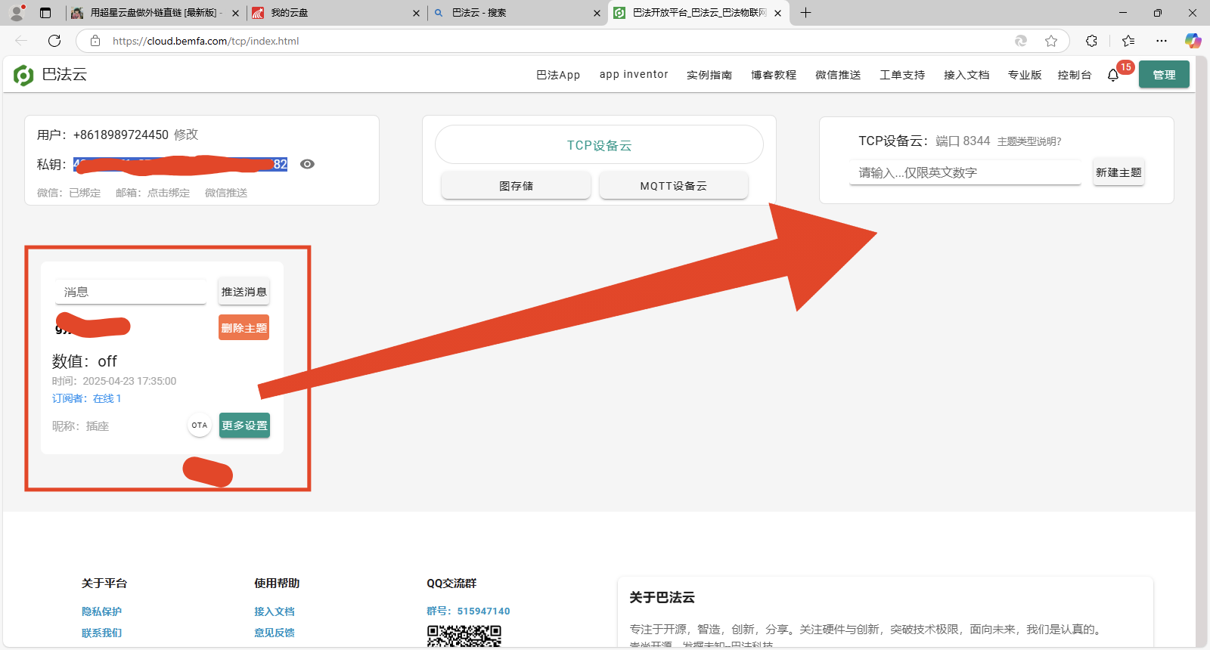Image resolution: width=1210 pixels, height=650 pixels.
Task: Select the 图存储 button
Action: [516, 186]
